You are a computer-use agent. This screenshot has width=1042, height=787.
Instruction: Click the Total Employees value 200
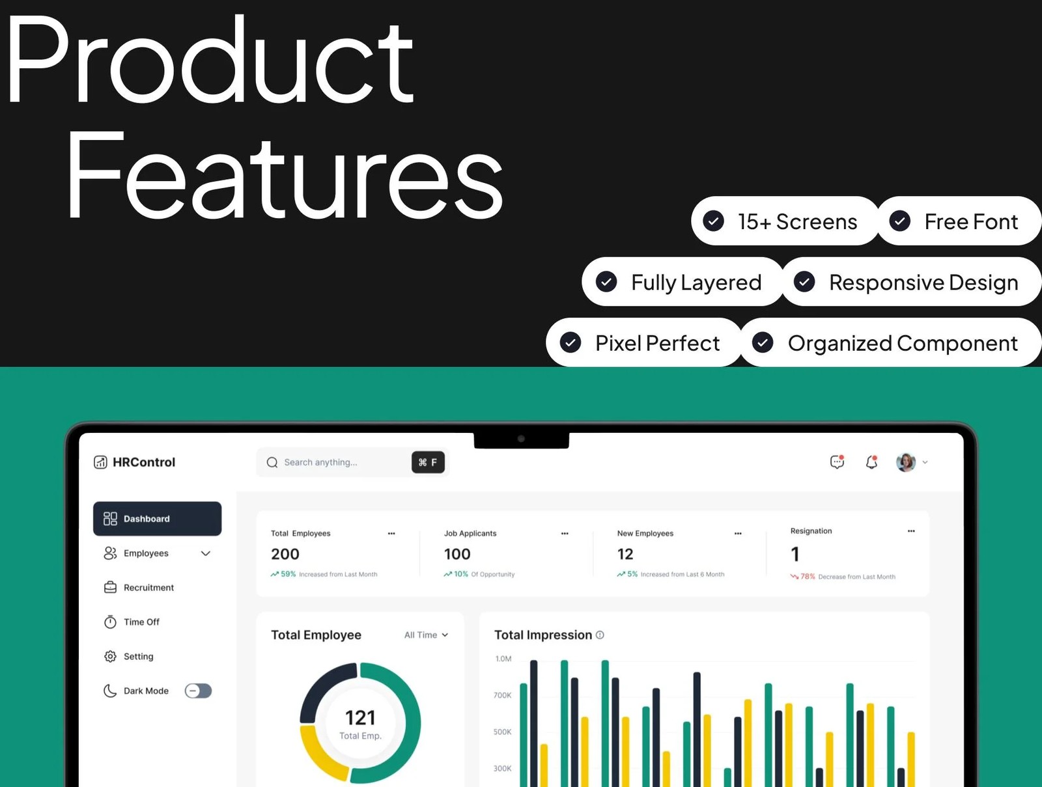coord(285,554)
